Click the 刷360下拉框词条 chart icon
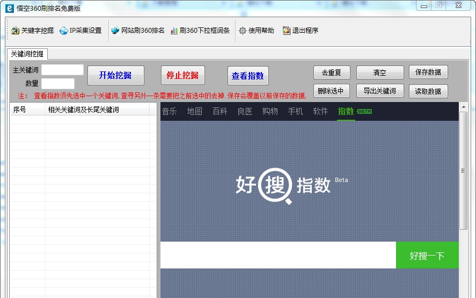 (174, 31)
